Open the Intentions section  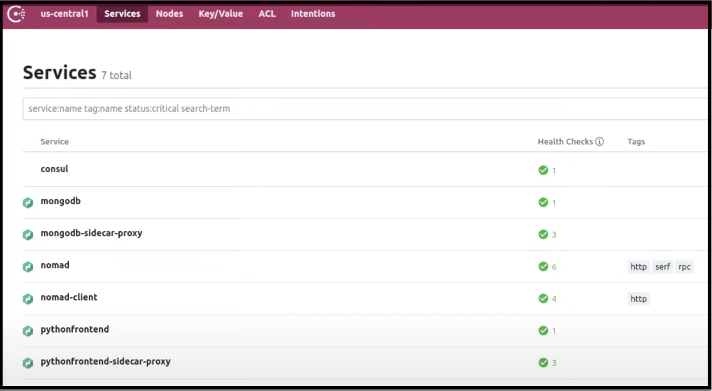click(x=313, y=13)
